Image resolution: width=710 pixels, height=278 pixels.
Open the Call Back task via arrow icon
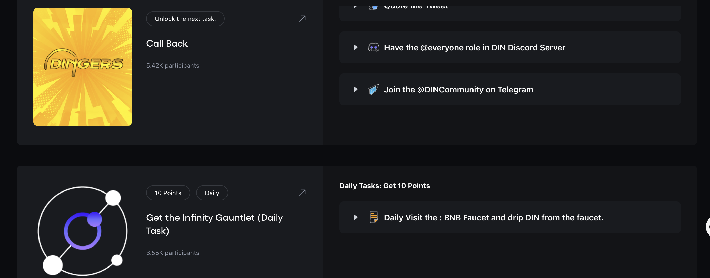302,18
